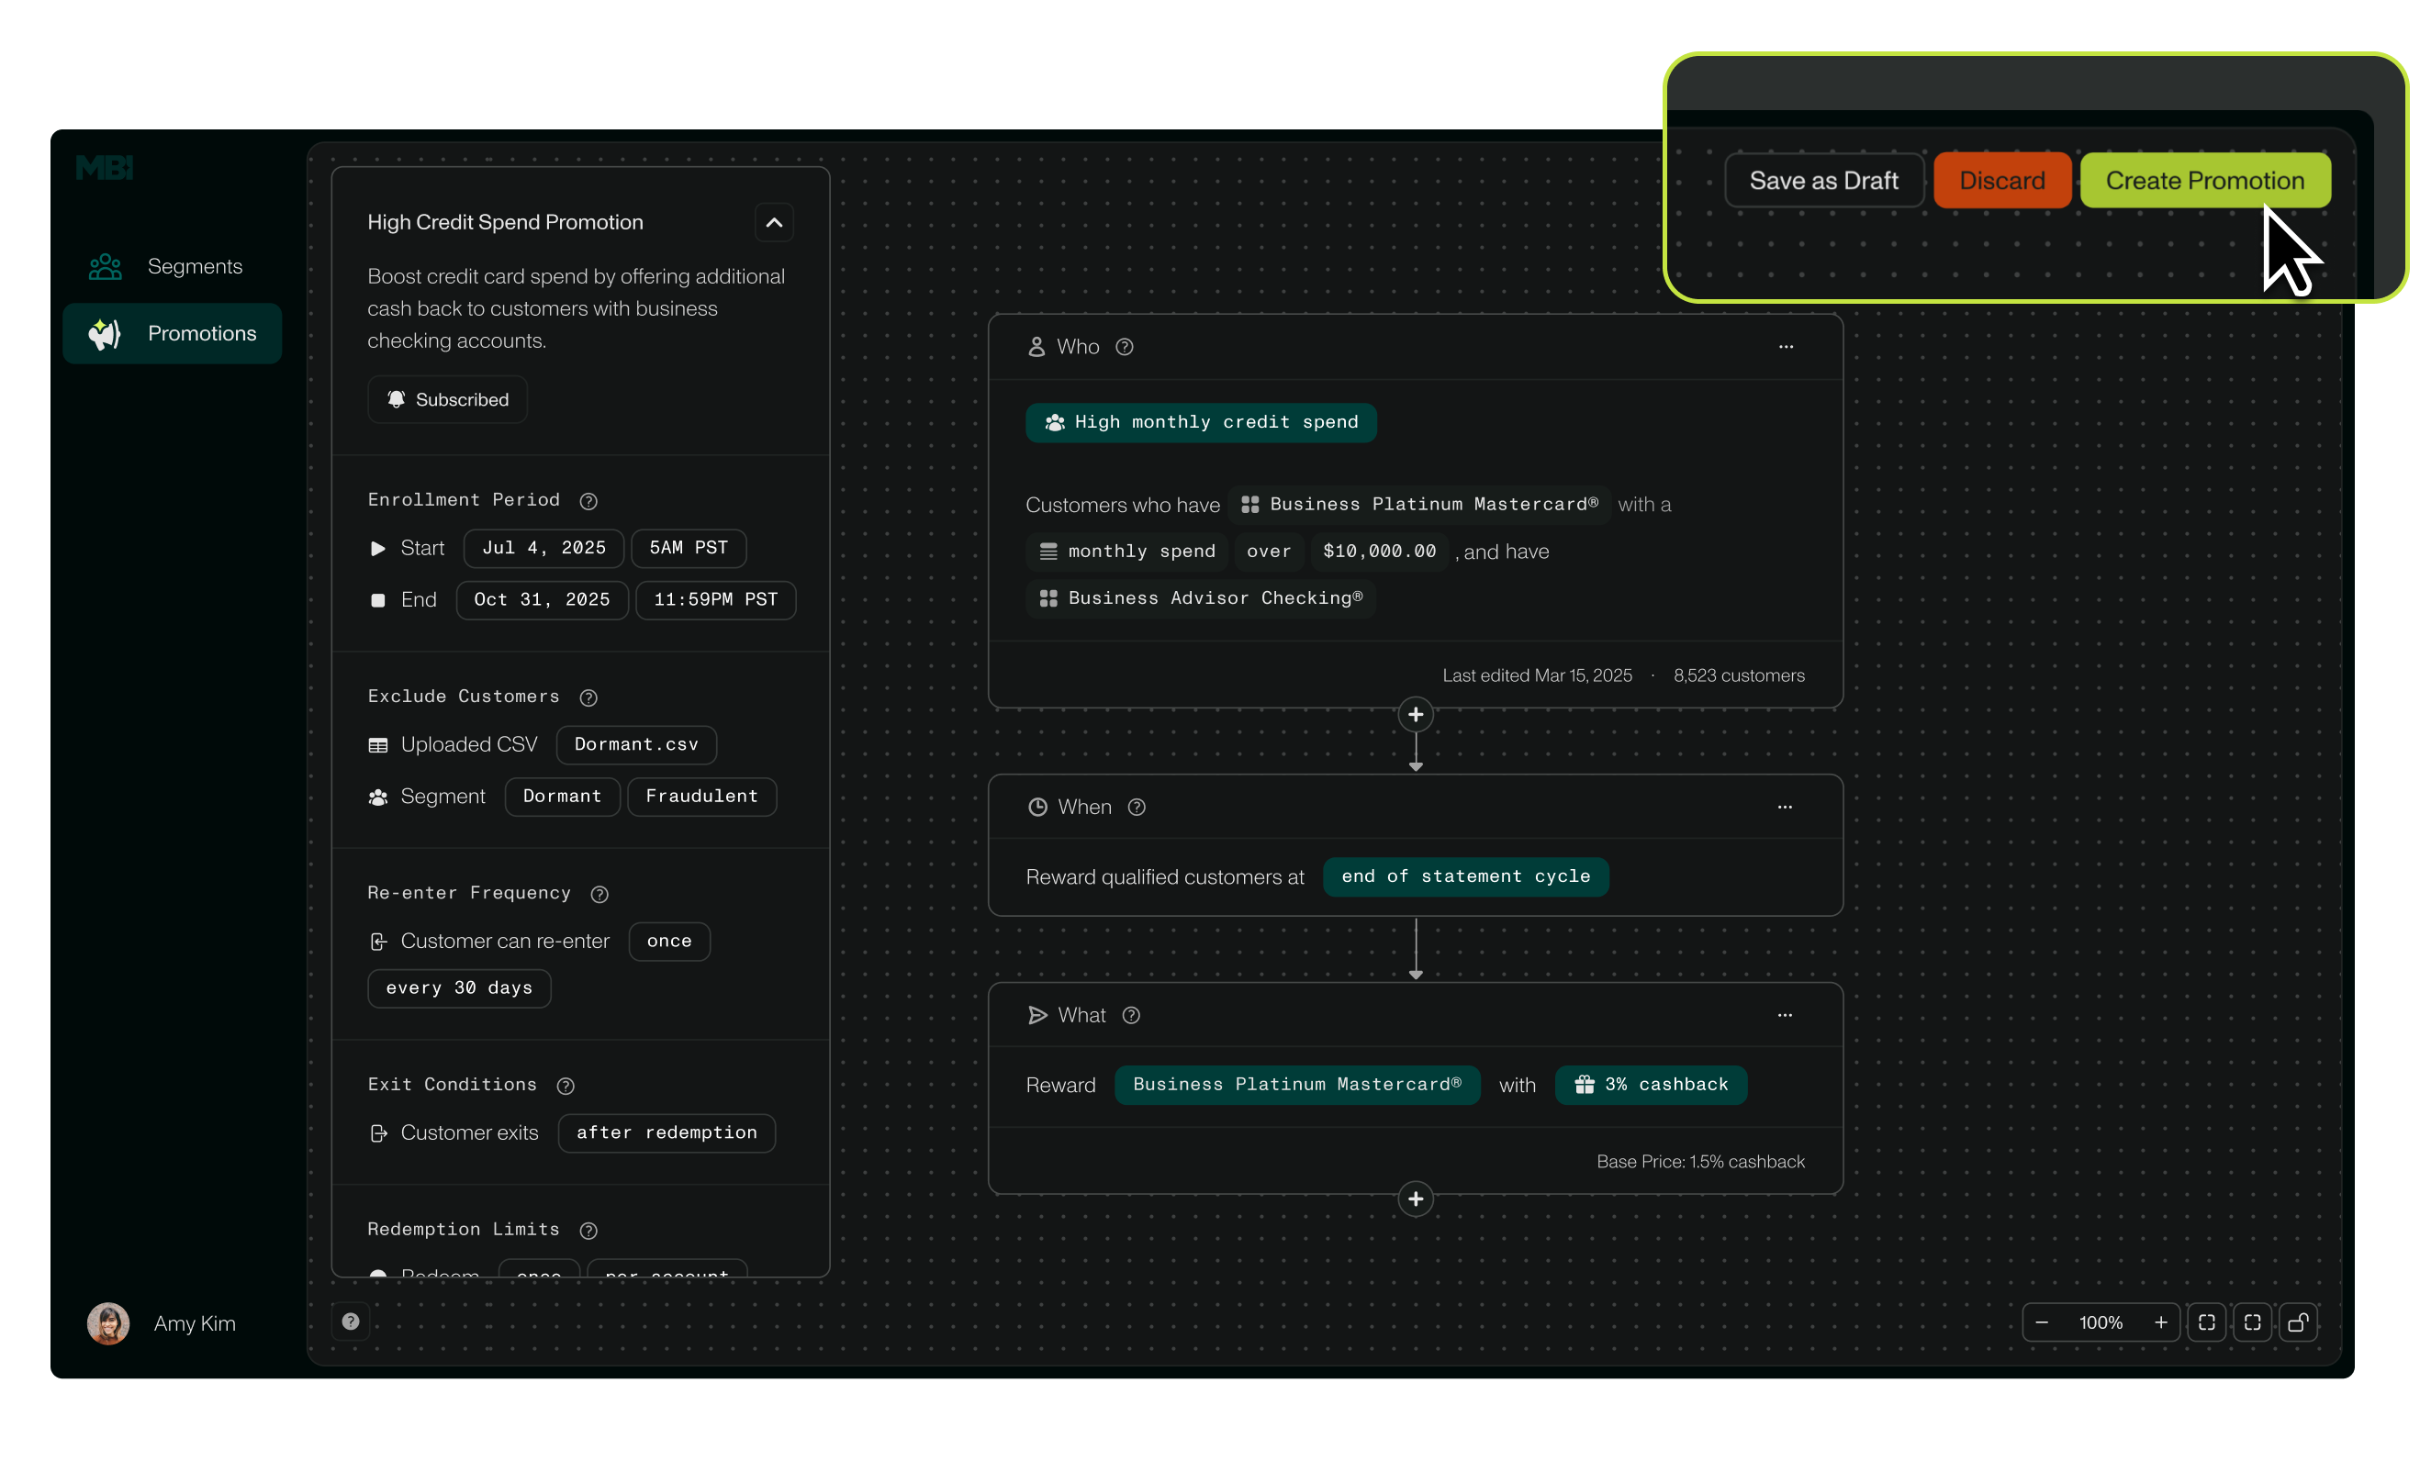Toggle the canvas lock icon
Viewport: 2420px width, 1461px height.
[2298, 1322]
